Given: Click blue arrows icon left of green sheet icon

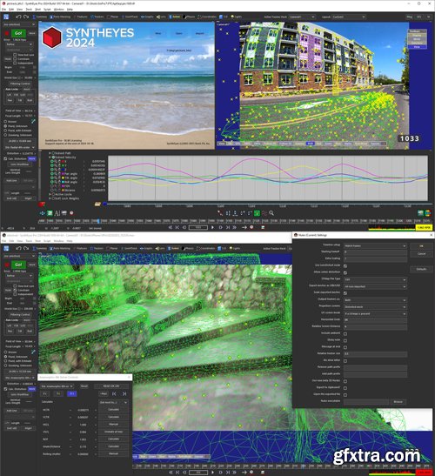Looking at the screenshot, I should [43, 213].
